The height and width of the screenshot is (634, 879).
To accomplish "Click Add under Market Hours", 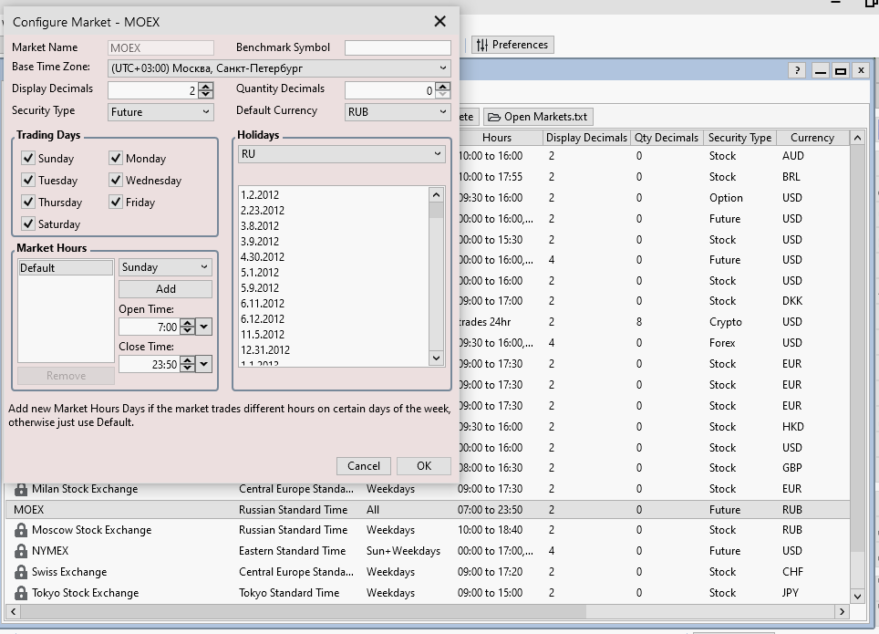I will pyautogui.click(x=165, y=288).
